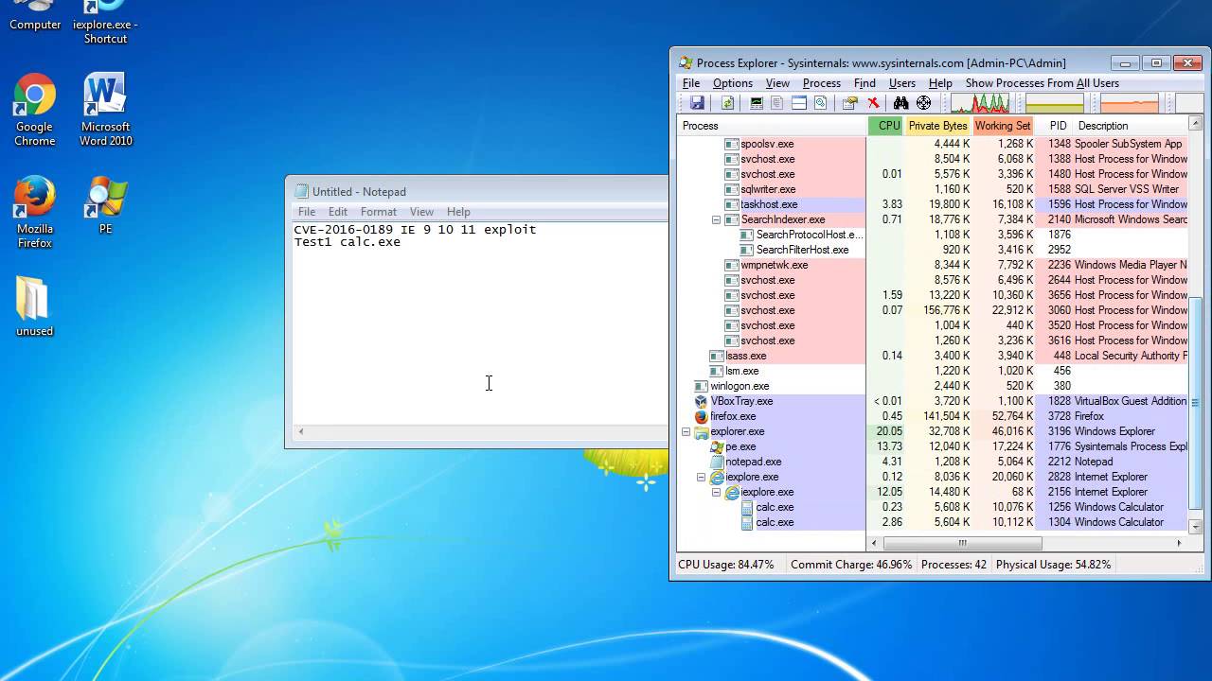Open System Information via the toolbar graph icon
Viewport: 1212px width, 681px height.
point(757,103)
